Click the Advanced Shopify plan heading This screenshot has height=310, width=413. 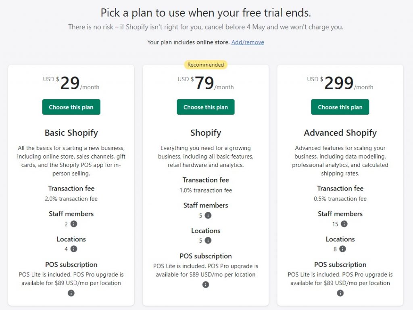(x=340, y=133)
